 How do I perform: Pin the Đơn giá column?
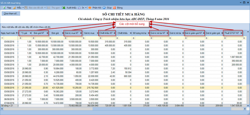tap(62, 33)
